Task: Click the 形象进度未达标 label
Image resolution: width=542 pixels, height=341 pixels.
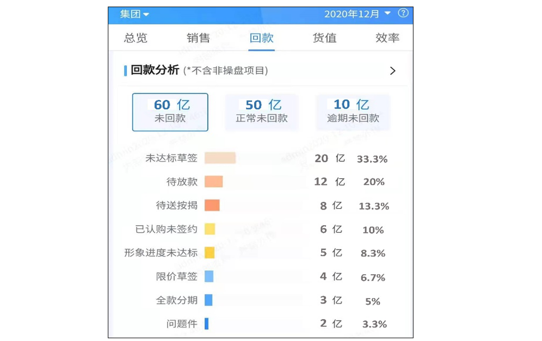Action: coord(161,253)
